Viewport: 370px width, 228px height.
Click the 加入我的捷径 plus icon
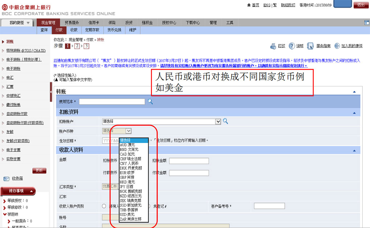coord(337,46)
